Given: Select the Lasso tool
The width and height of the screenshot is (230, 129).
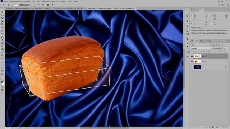Looking at the screenshot, I should 3,18.
